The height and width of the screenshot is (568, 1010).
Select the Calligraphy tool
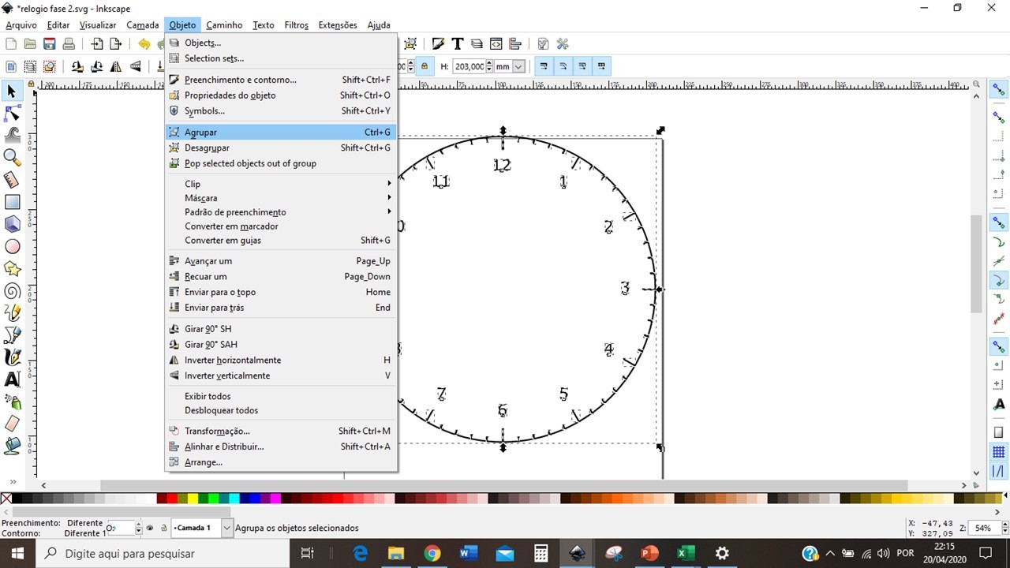12,357
